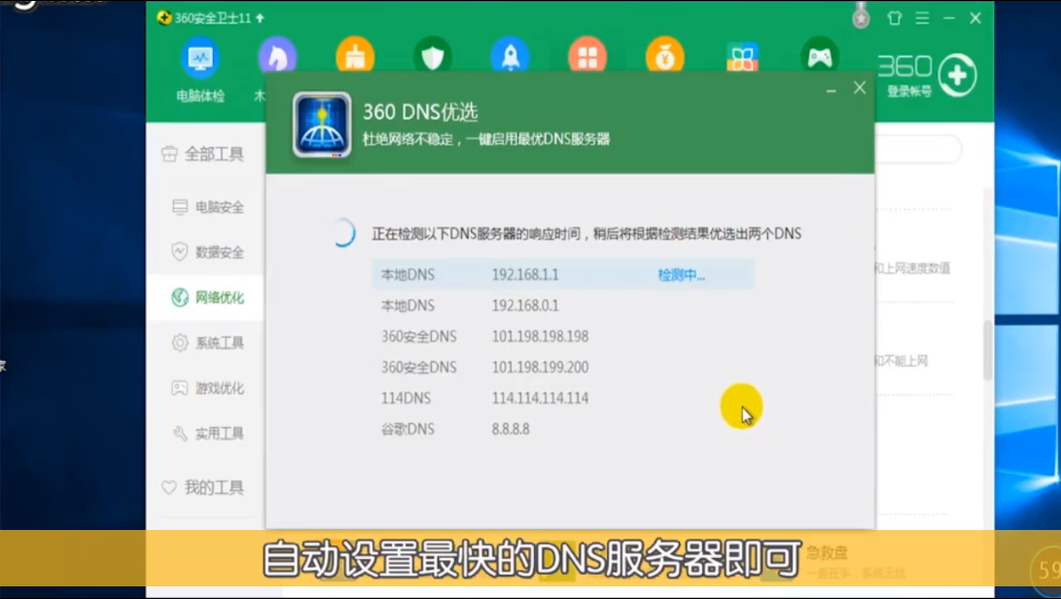This screenshot has height=599, width=1061.
Task: Select the 360安全DNS 101.198.198.198 row
Action: [563, 336]
